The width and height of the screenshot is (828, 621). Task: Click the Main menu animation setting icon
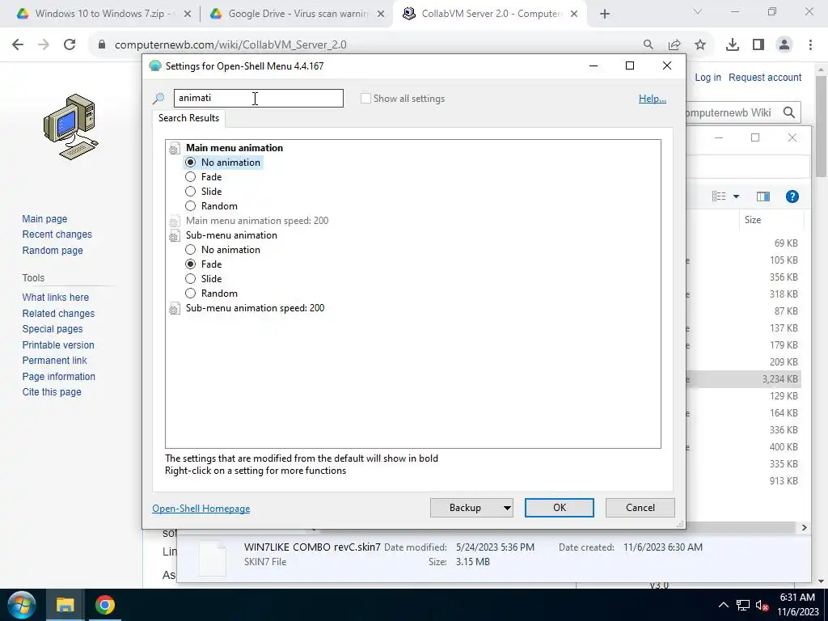[175, 149]
